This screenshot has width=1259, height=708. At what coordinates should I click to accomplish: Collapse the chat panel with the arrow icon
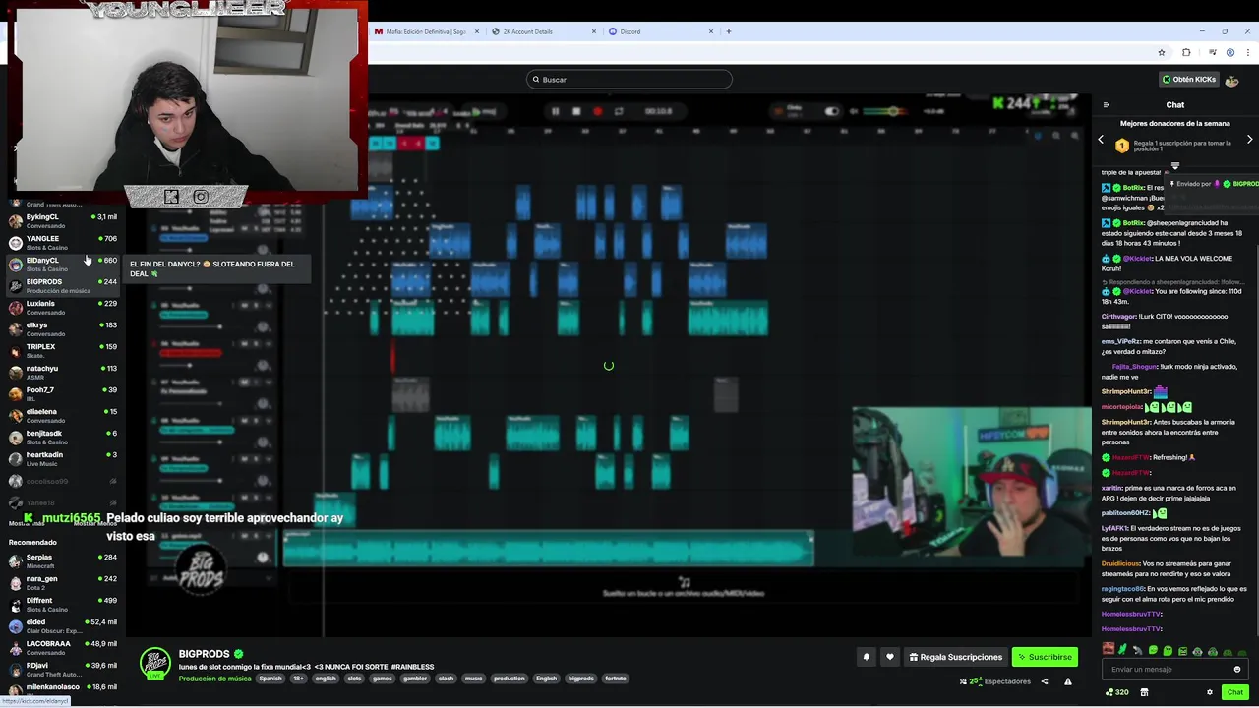(1107, 105)
